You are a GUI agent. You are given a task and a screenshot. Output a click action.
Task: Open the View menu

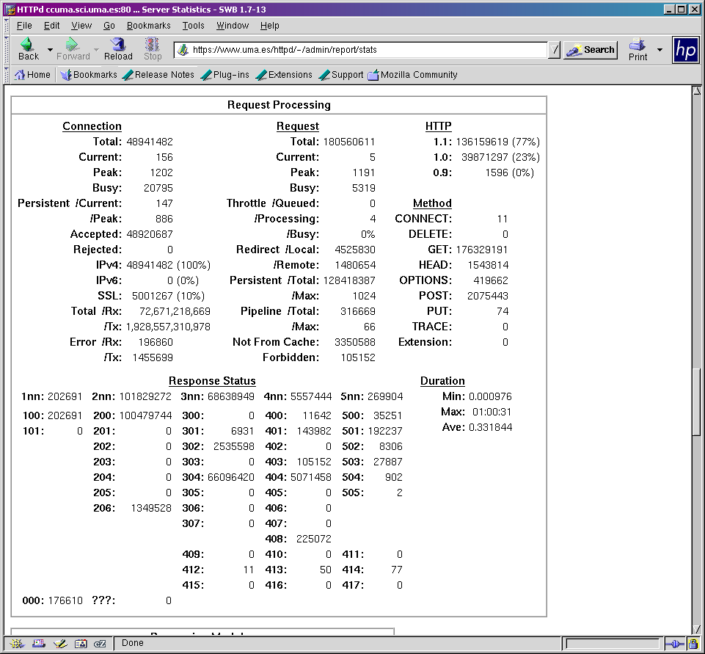coord(81,26)
